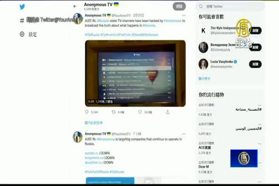
Task: Show more suggested accounts link
Action: click(205, 79)
